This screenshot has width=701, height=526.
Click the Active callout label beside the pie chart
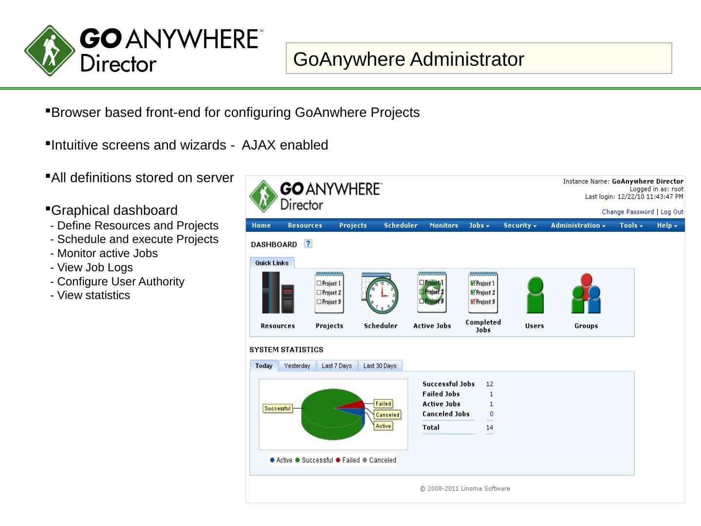383,426
